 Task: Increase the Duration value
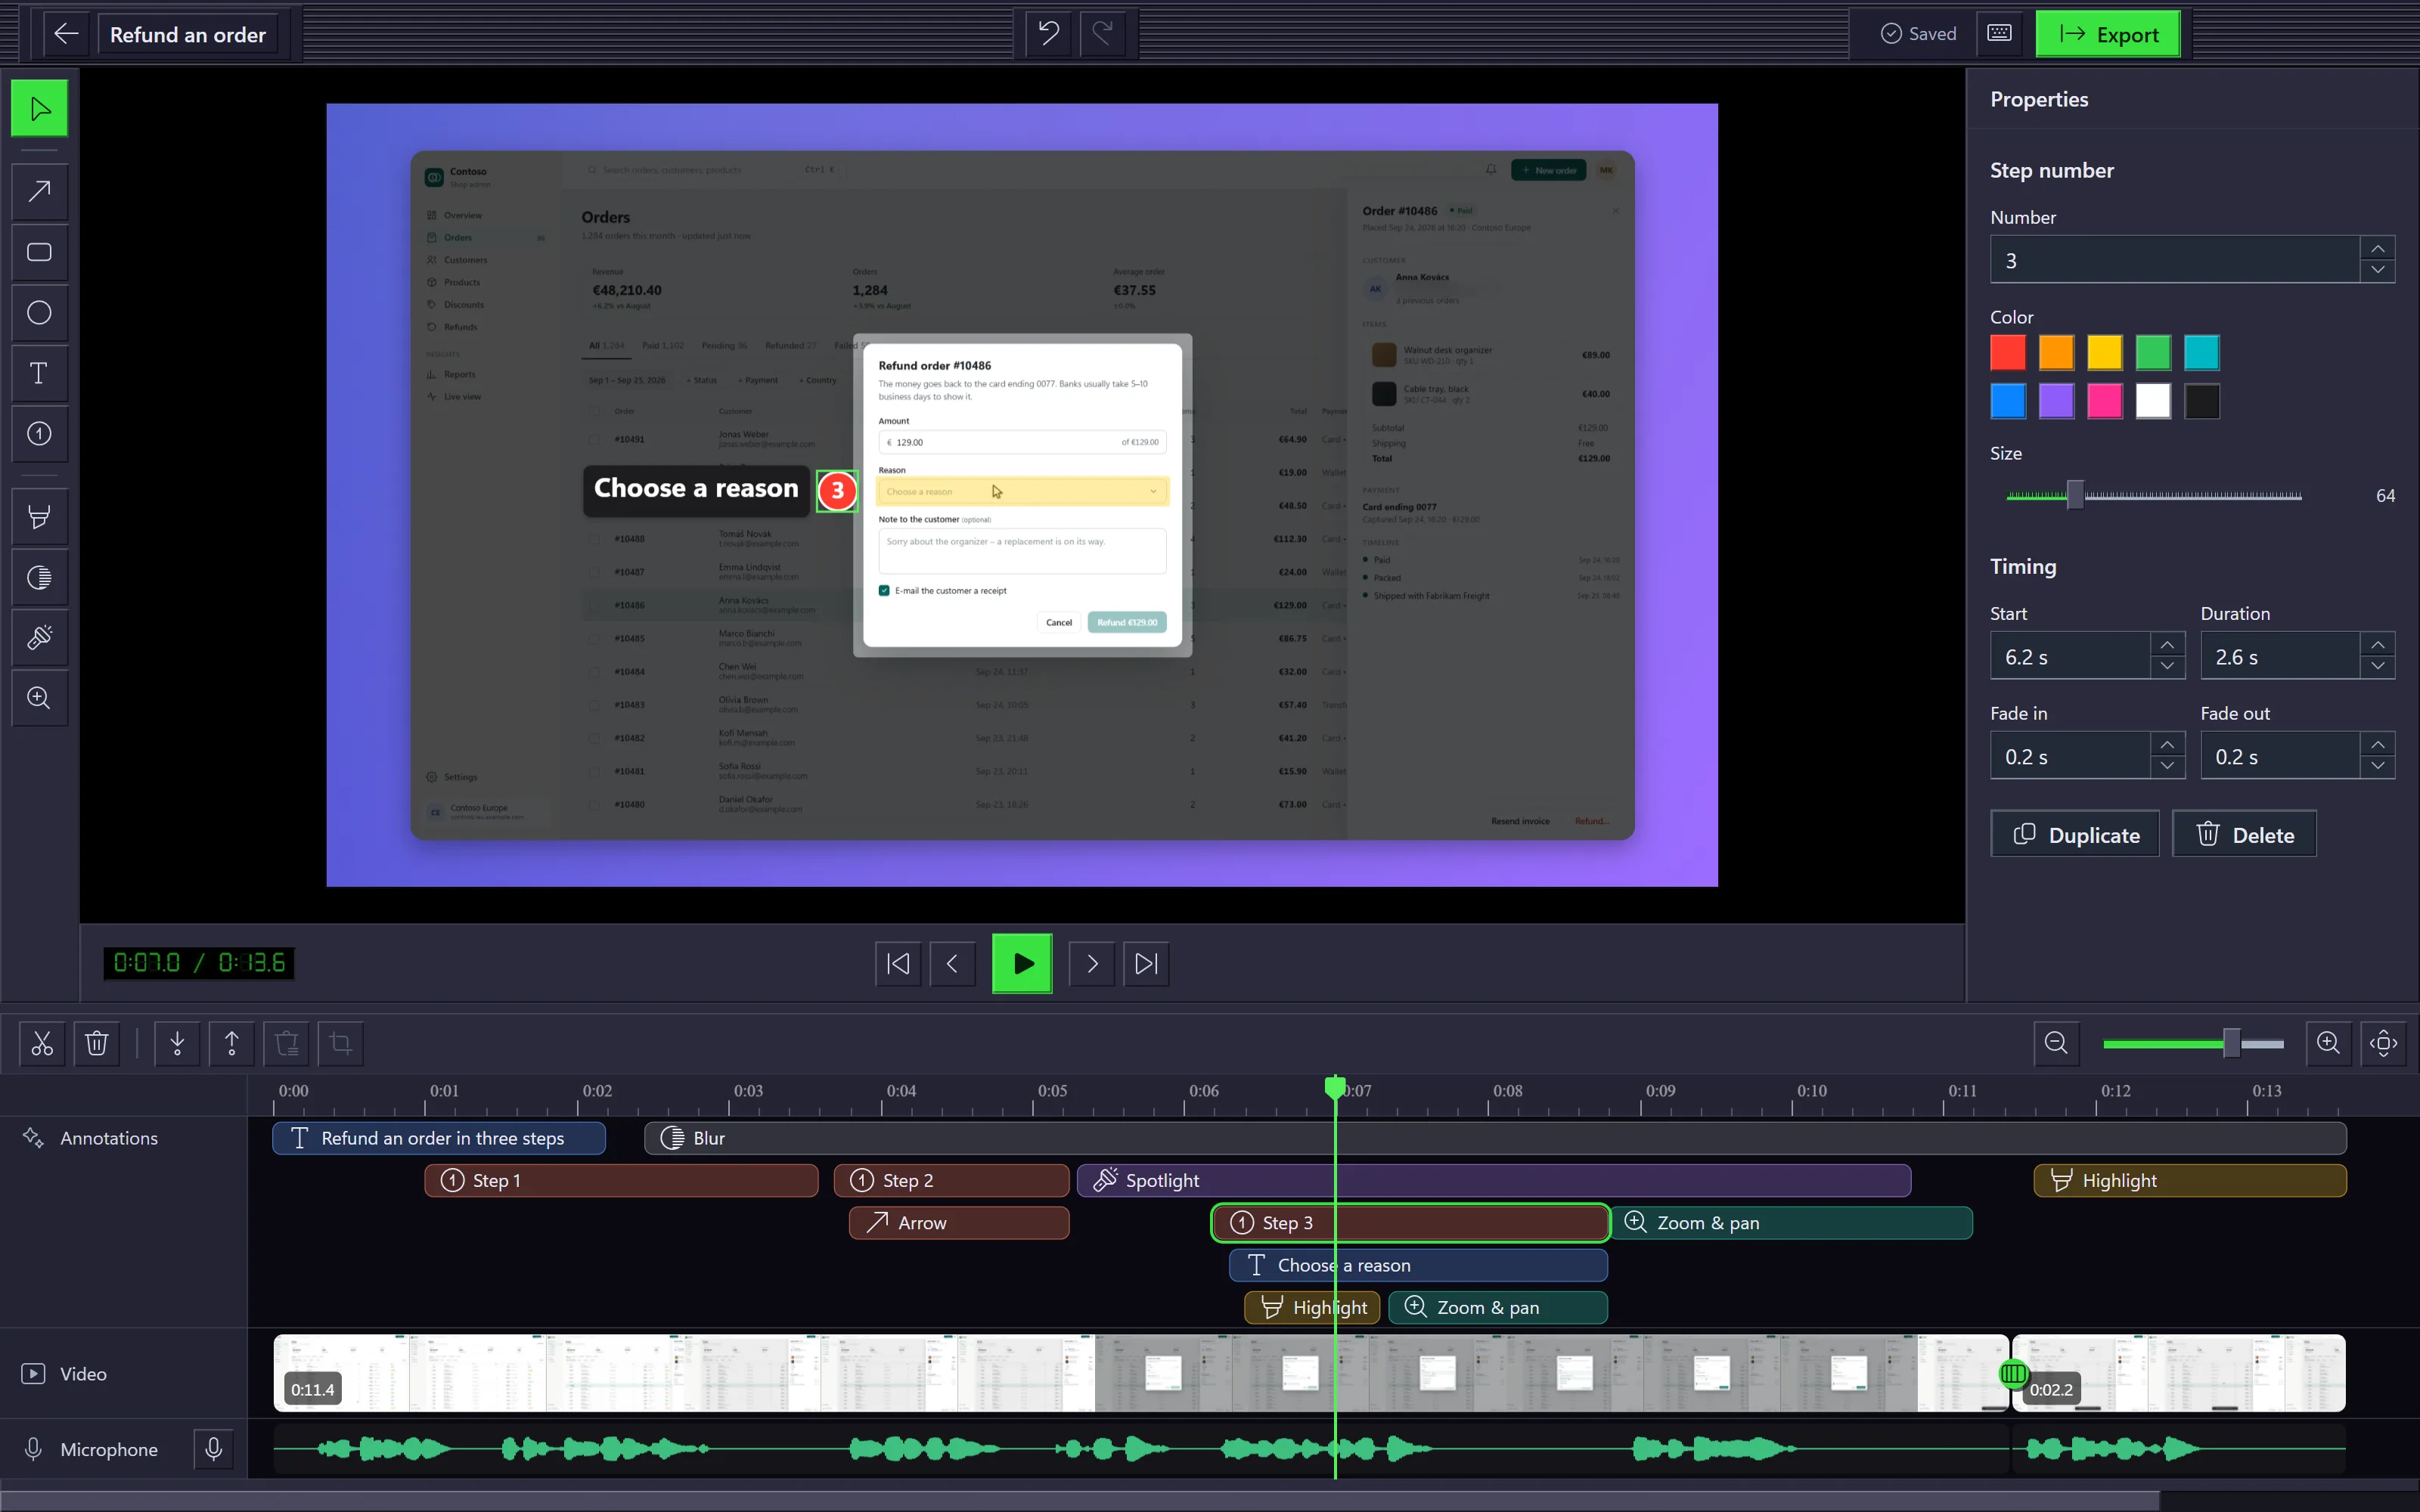point(2377,644)
